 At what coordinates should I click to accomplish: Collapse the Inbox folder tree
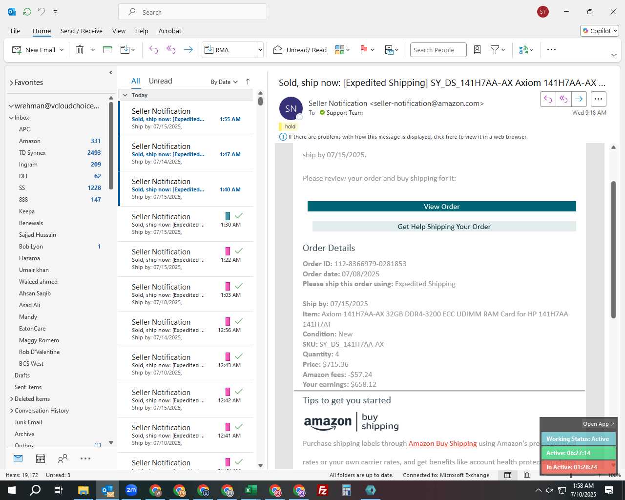11,118
